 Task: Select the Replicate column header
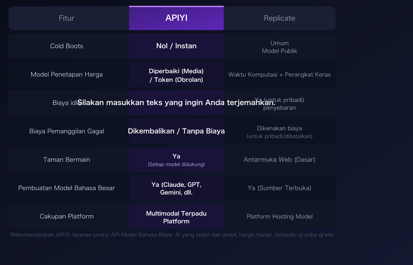[x=280, y=18]
